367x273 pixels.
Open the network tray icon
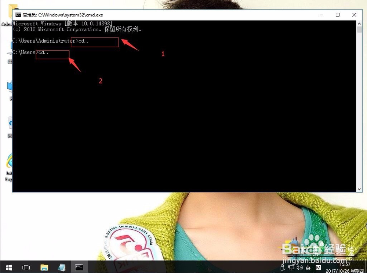tap(291, 267)
